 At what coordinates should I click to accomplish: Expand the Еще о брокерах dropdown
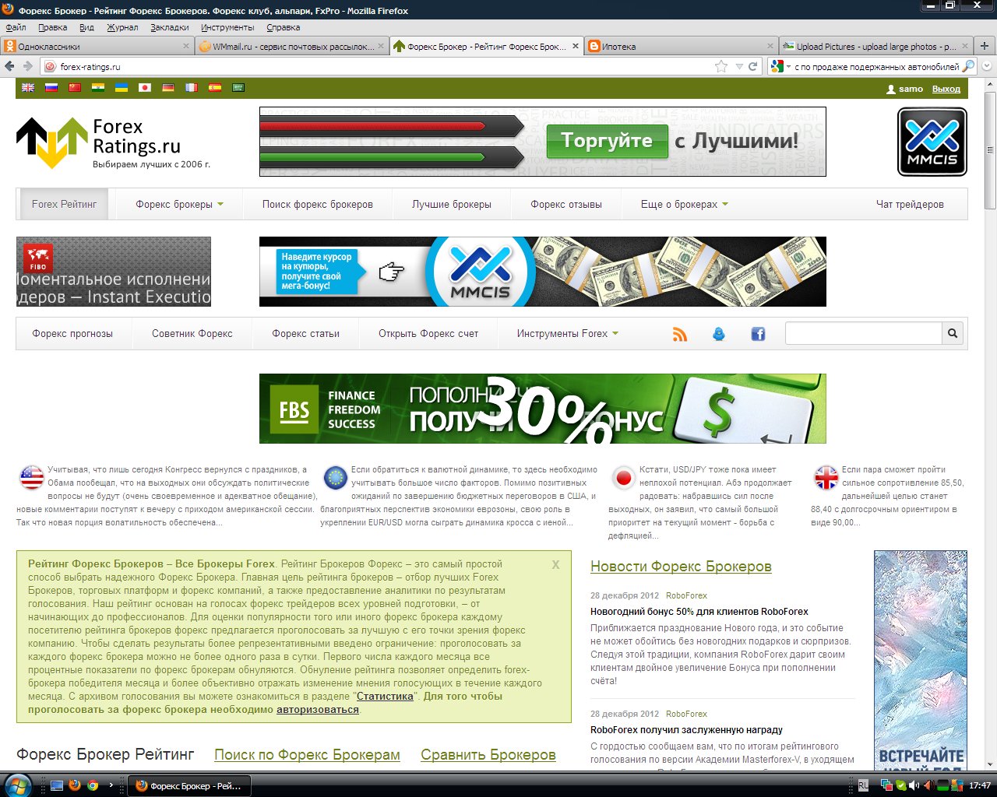[x=684, y=204]
